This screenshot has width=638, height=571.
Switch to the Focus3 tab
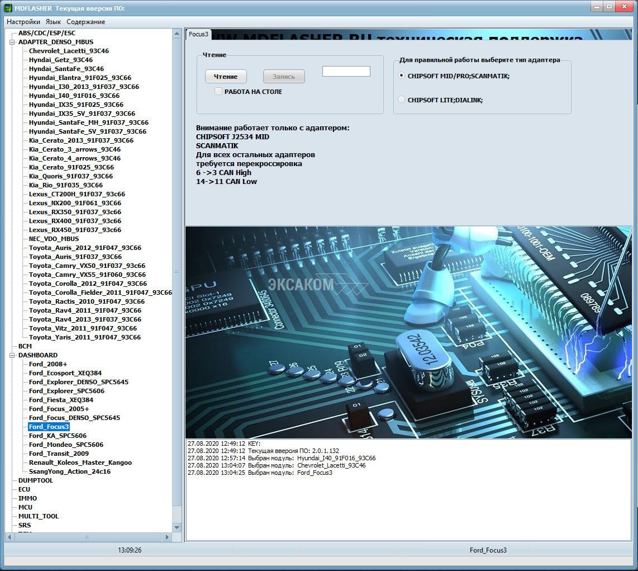tap(198, 34)
